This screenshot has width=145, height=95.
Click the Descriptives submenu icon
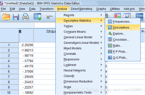(110, 28)
